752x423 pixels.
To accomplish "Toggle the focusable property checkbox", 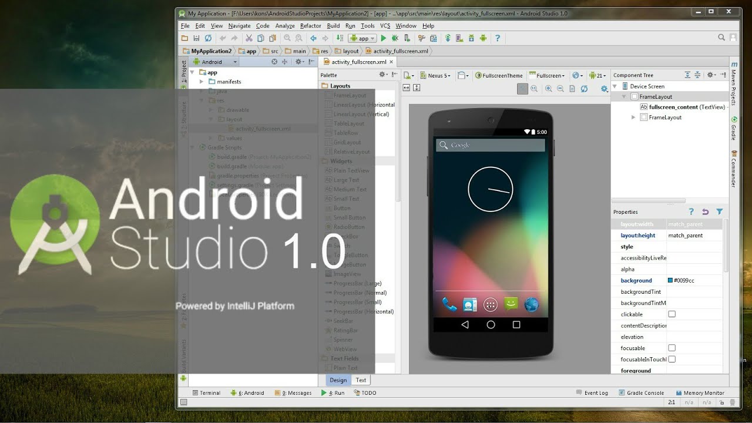I will (672, 348).
